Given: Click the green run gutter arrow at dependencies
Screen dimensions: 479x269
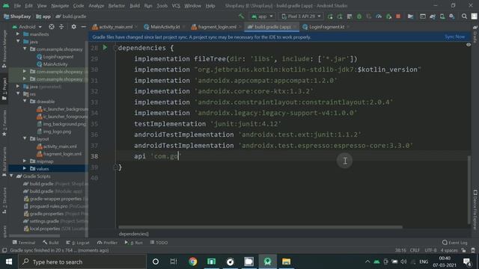Looking at the screenshot, I should [105, 48].
